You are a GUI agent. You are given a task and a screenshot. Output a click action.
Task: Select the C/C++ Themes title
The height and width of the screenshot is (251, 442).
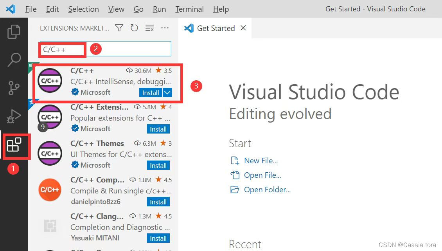pos(97,143)
